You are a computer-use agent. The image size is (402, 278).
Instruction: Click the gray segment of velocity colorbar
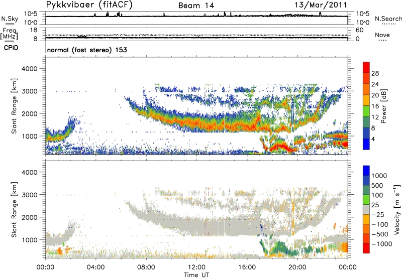[366, 209]
